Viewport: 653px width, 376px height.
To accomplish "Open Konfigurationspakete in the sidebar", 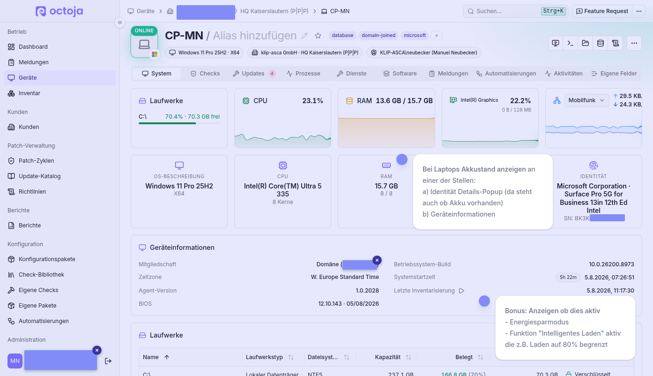I will [x=59, y=259].
